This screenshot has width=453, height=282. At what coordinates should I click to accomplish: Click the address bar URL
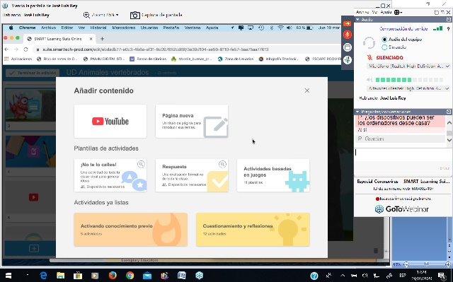[x=156, y=49]
